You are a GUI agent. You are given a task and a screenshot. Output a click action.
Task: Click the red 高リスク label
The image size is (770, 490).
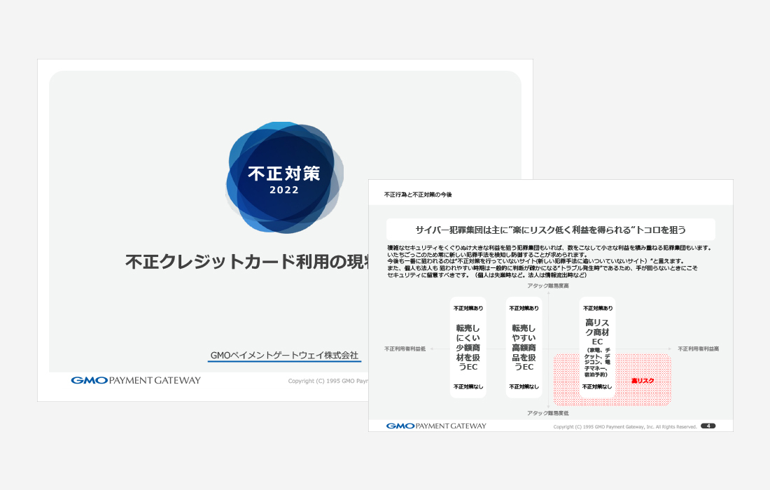643,381
